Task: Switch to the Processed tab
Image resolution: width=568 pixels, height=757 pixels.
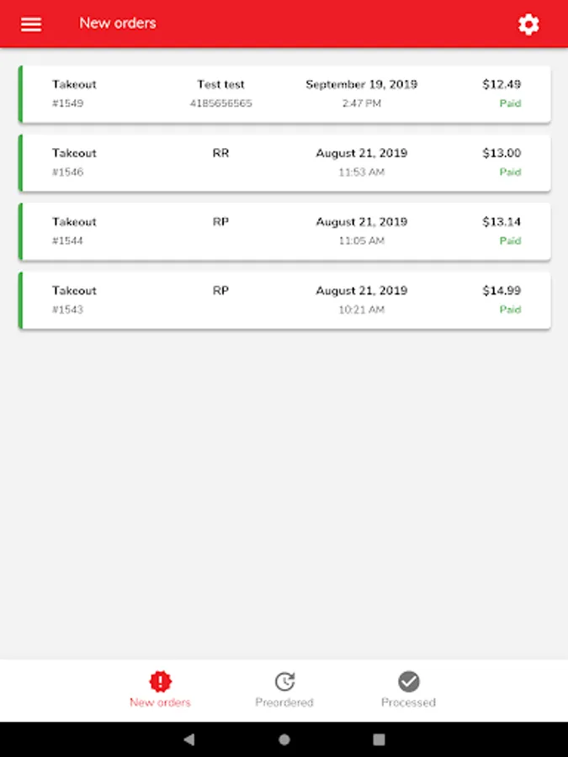Action: coord(408,690)
